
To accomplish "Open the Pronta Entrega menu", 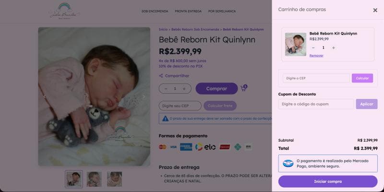I will click(188, 11).
